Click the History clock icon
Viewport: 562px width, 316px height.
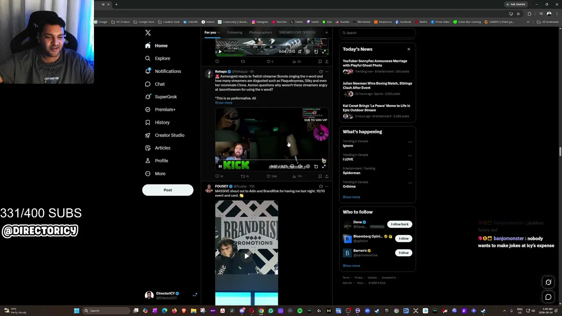click(x=148, y=122)
